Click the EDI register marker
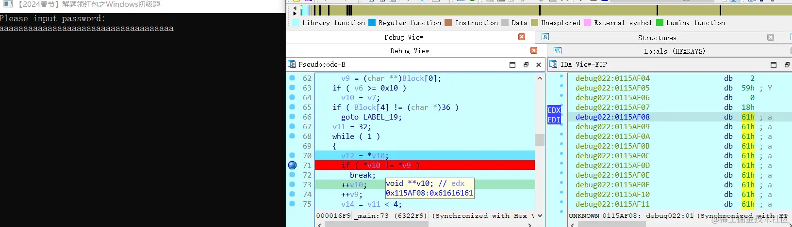 (x=554, y=120)
